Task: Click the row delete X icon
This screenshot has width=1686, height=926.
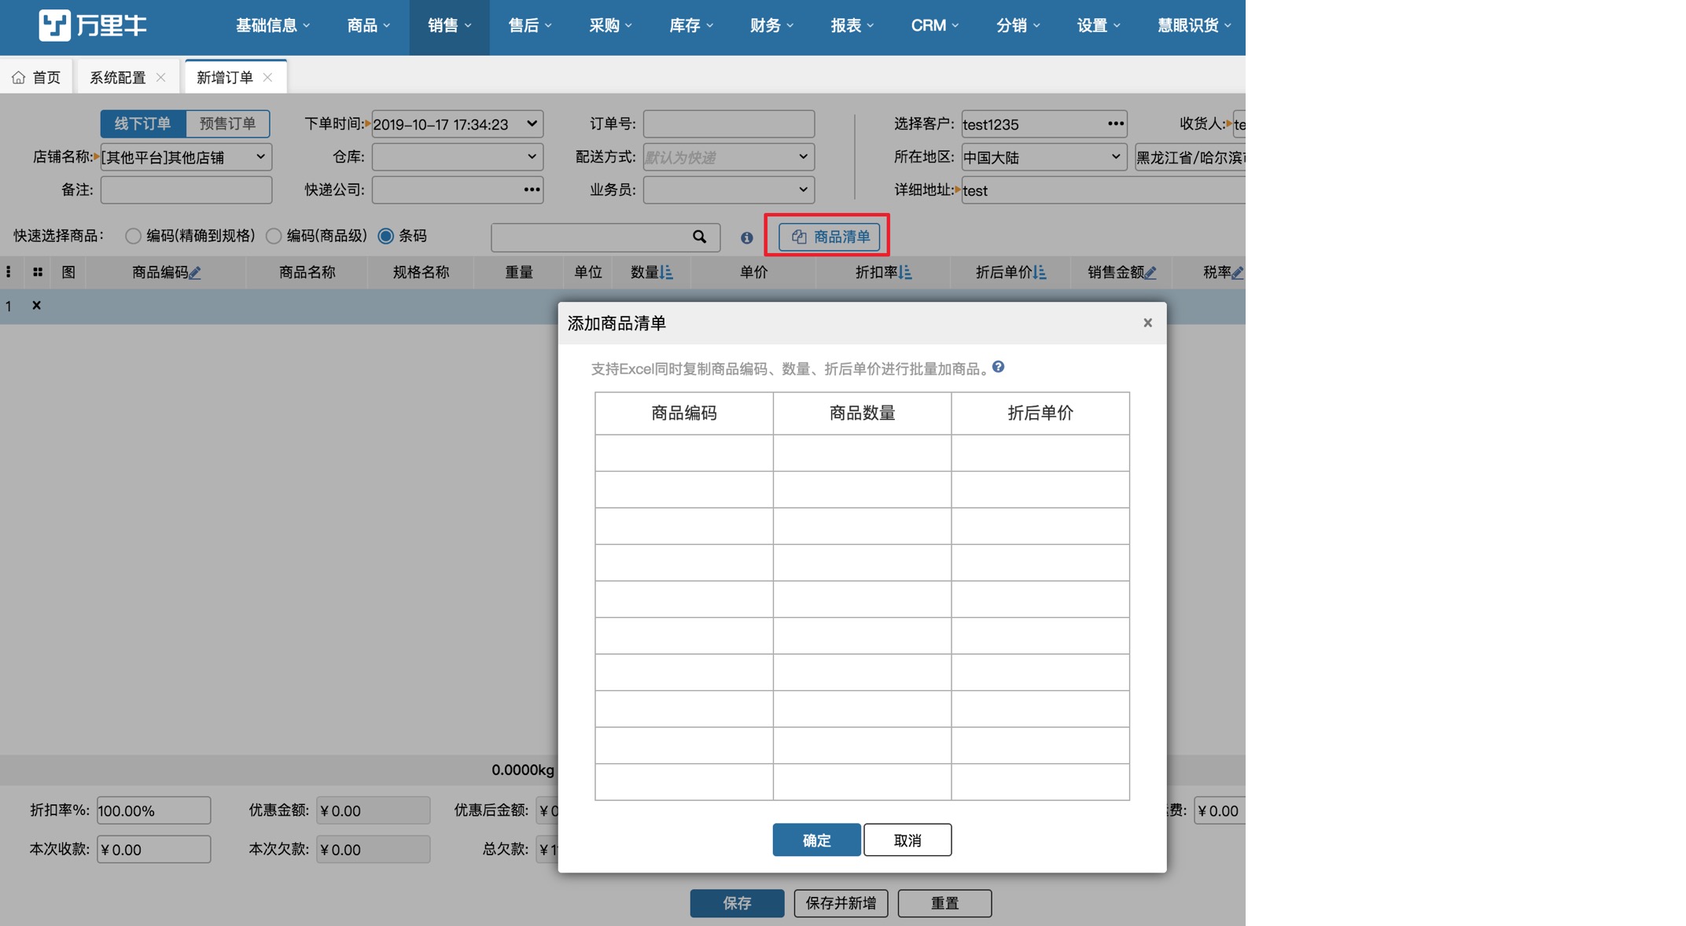Action: [36, 305]
